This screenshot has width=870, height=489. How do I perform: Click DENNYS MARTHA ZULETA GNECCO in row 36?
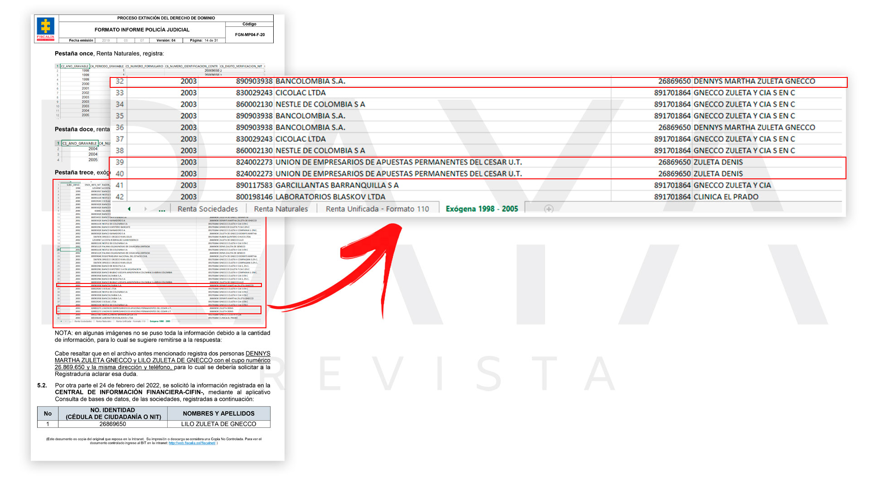tap(754, 127)
